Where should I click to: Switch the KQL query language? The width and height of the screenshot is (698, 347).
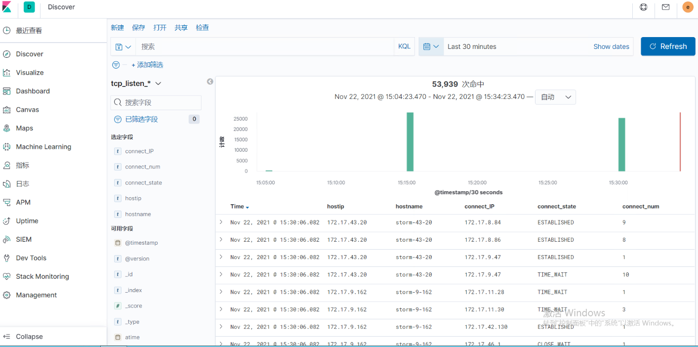(405, 46)
